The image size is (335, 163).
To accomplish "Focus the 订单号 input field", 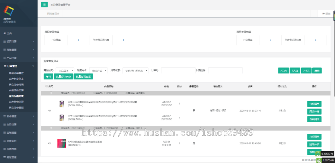I will (x=178, y=70).
